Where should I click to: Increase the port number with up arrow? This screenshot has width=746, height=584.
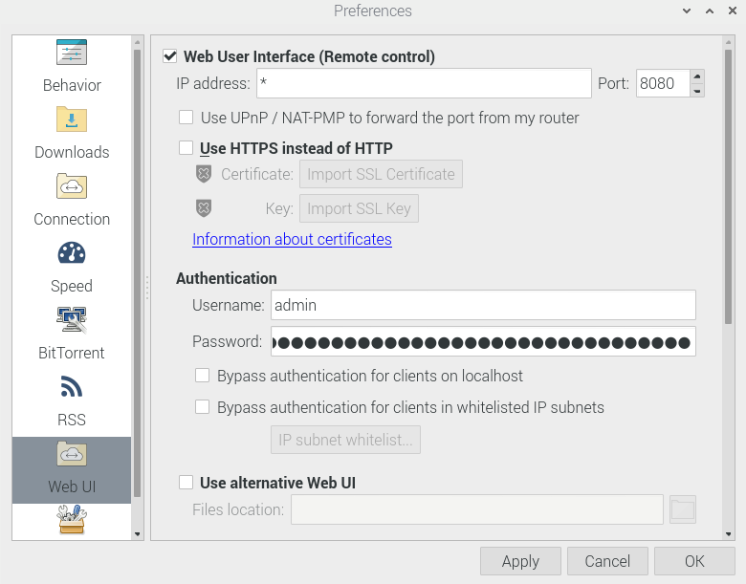click(x=697, y=76)
